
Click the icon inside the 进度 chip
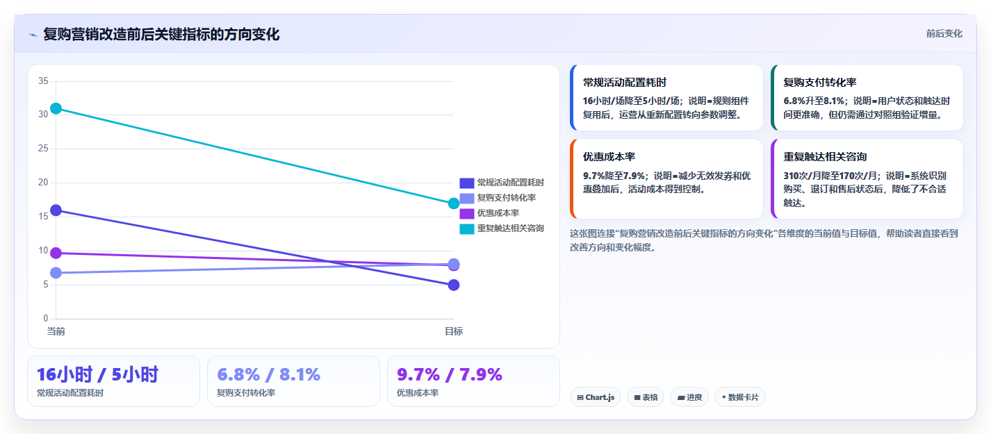point(682,398)
